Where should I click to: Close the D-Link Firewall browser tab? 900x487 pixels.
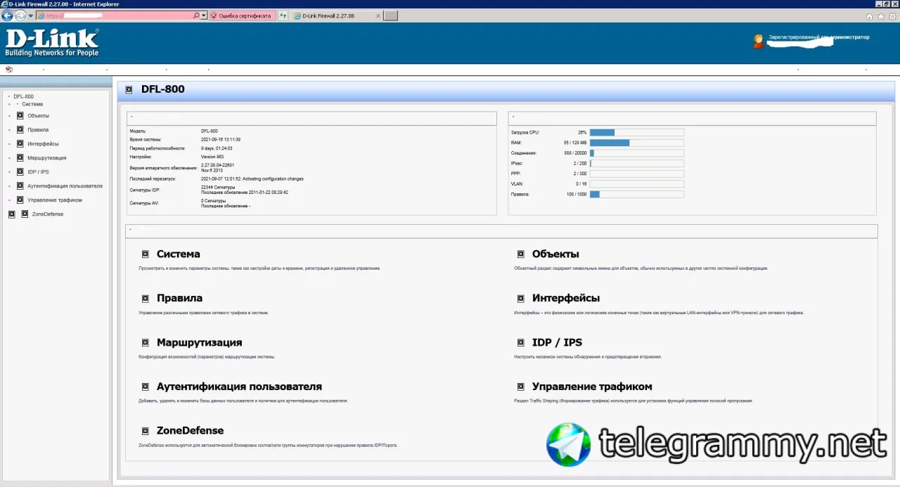(x=378, y=15)
